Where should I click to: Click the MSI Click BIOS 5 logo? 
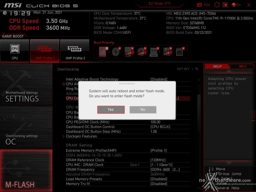41,5
